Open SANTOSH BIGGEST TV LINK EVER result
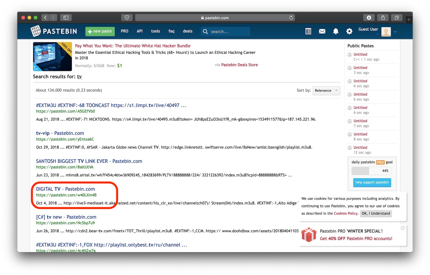Screen dimensions: 430x275 tap(89, 161)
